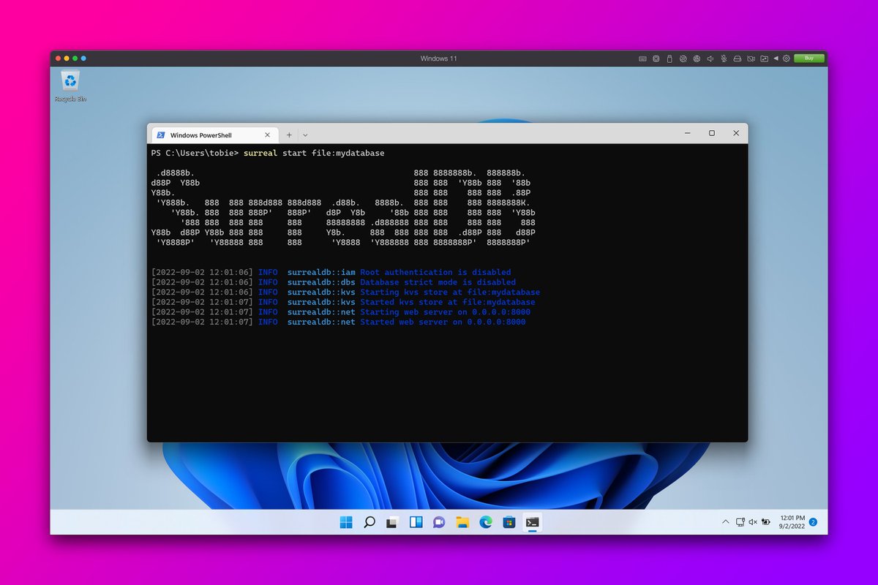The image size is (878, 585).
Task: Click the speaker sound icon in Parallels toolbar
Action: click(710, 58)
